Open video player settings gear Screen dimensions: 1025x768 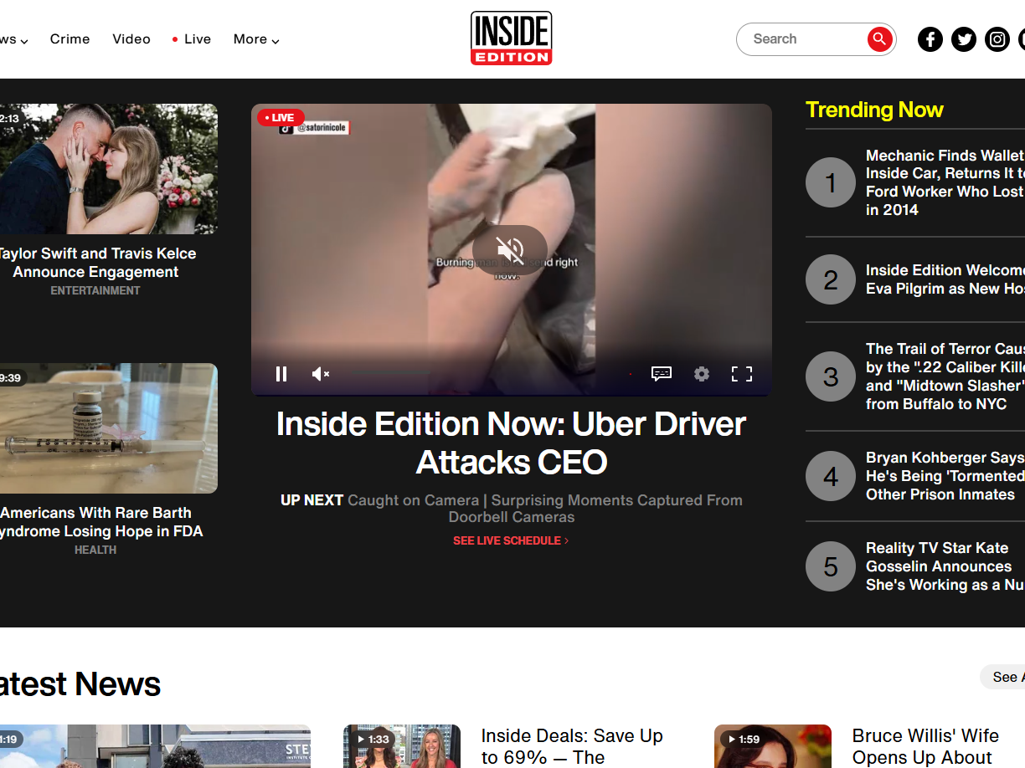[702, 374]
